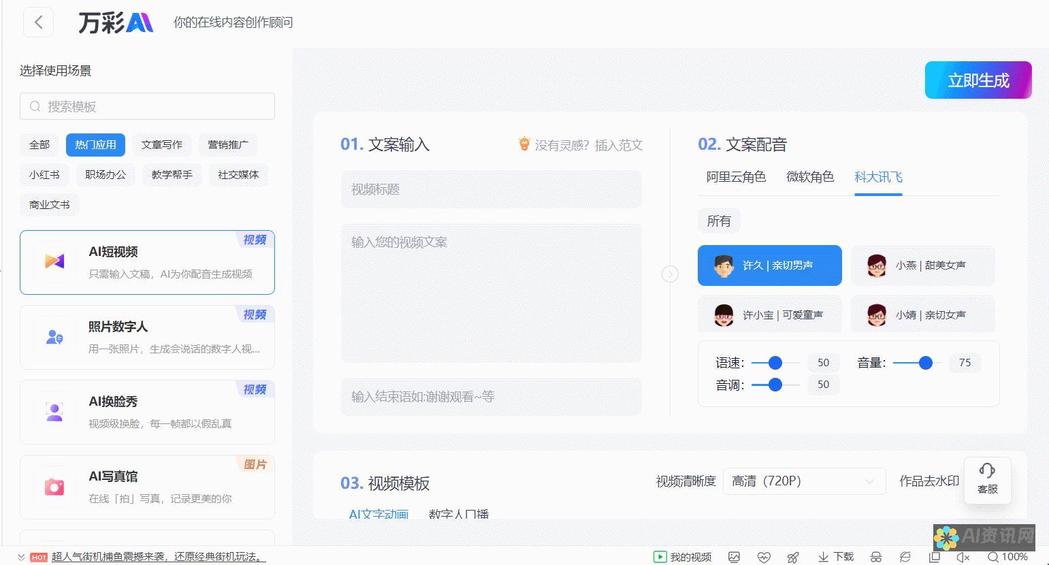The height and width of the screenshot is (565, 1049).
Task: Select the 全部 category filter
Action: click(x=39, y=144)
